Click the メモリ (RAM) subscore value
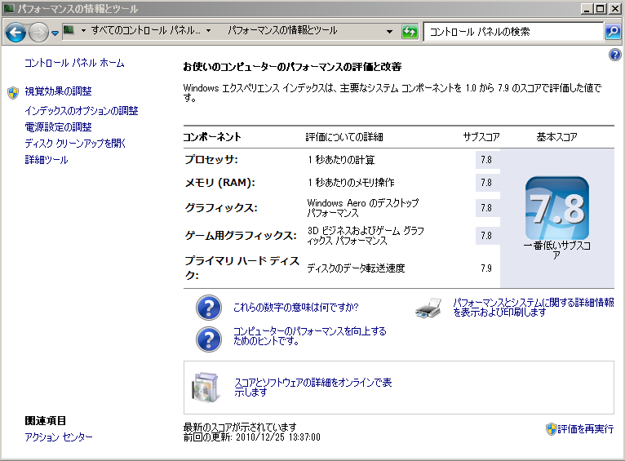Screen dimensions: 625x461 486,183
